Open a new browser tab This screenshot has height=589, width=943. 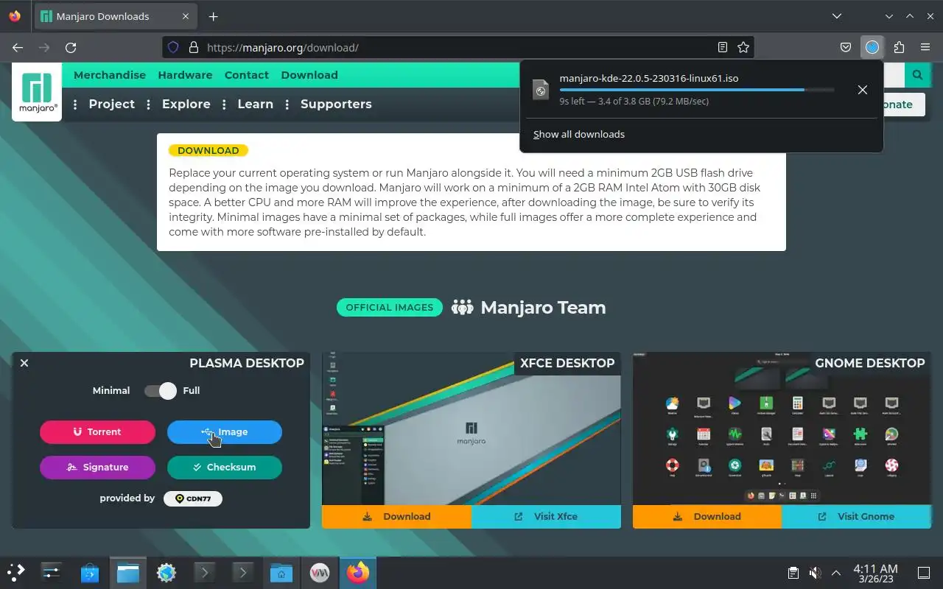[x=213, y=16]
